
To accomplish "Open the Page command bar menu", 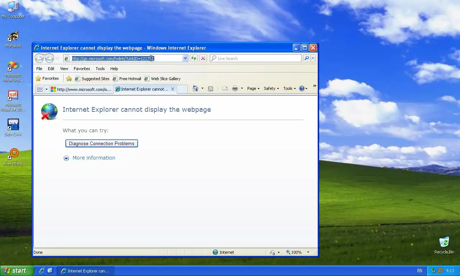I will [x=253, y=88].
